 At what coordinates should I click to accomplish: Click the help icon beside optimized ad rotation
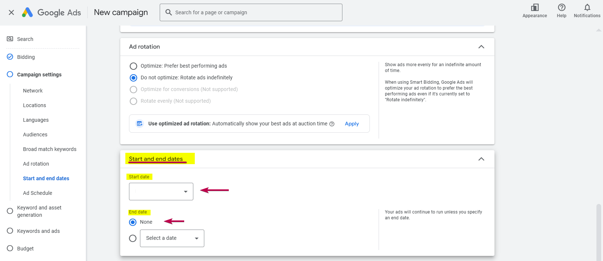[x=332, y=124]
